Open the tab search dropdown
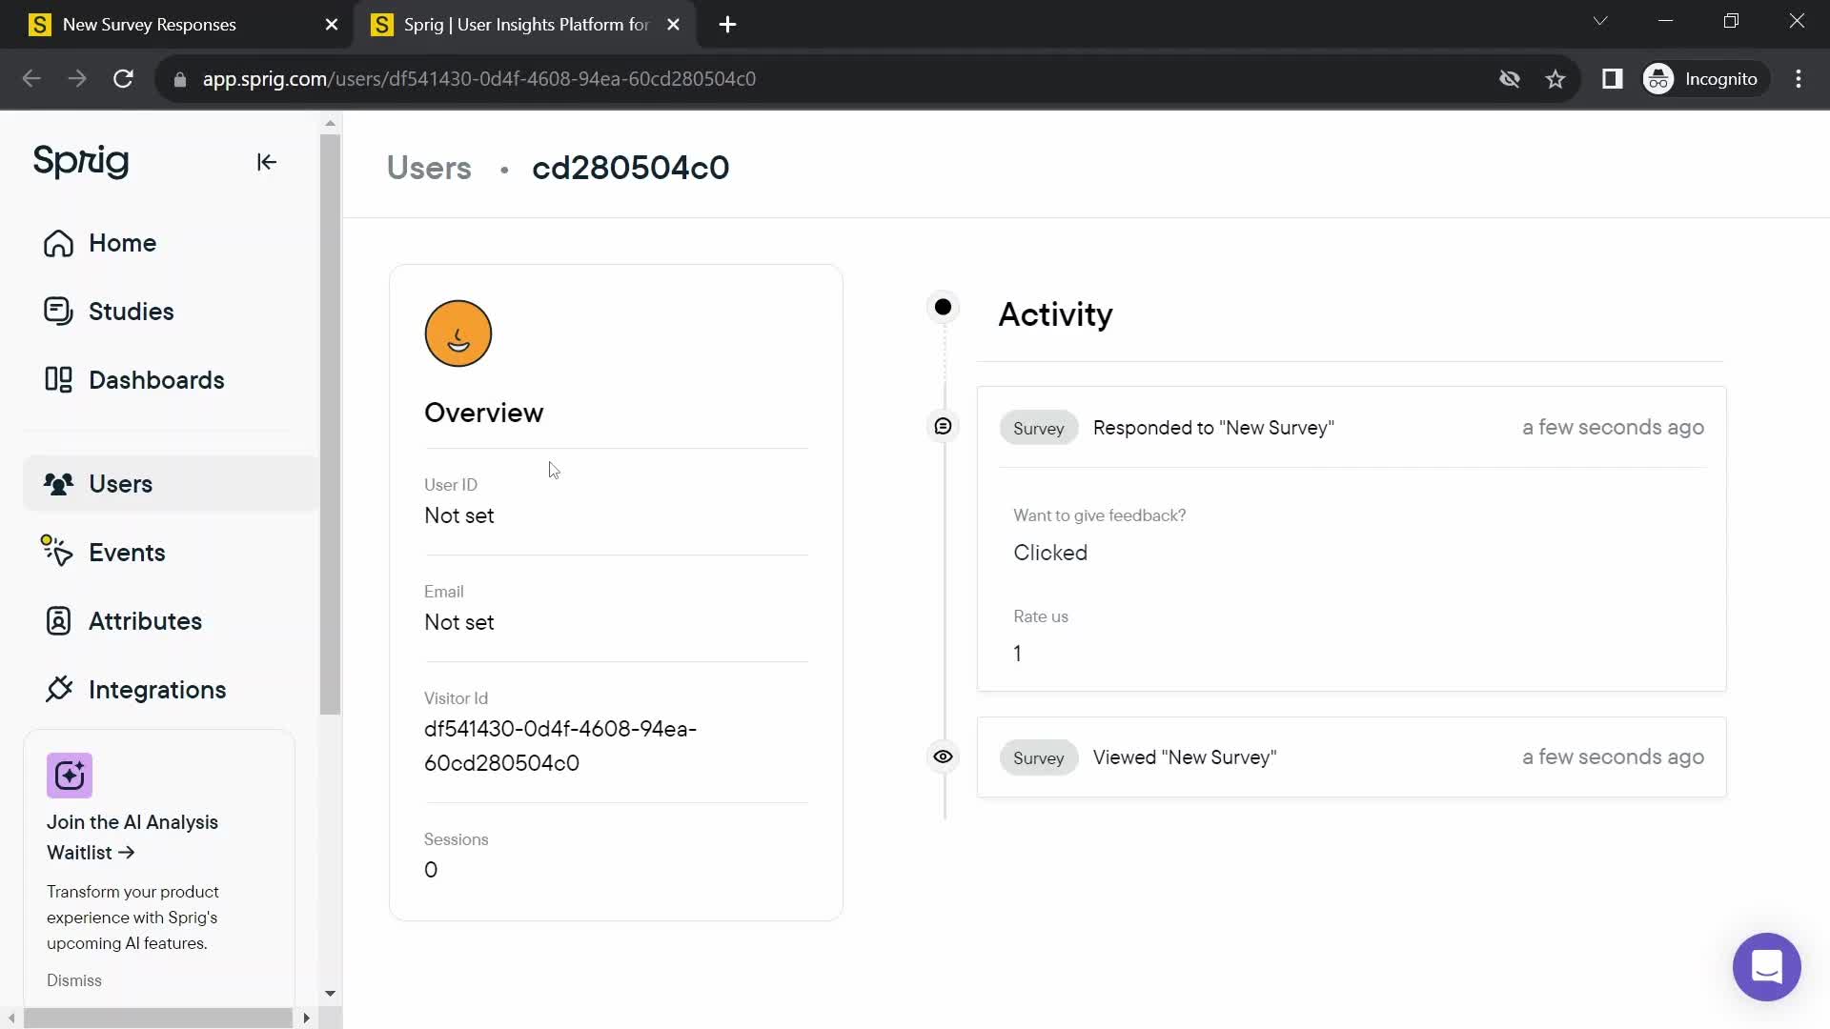This screenshot has width=1830, height=1029. [x=1600, y=21]
